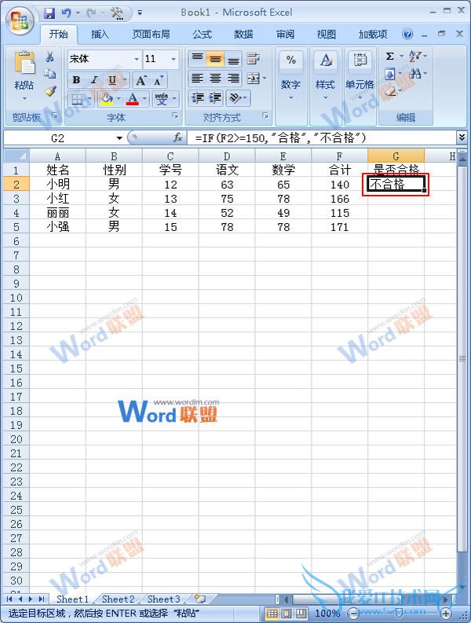This screenshot has width=471, height=623.
Task: Expand the formula bar
Action: 462,137
